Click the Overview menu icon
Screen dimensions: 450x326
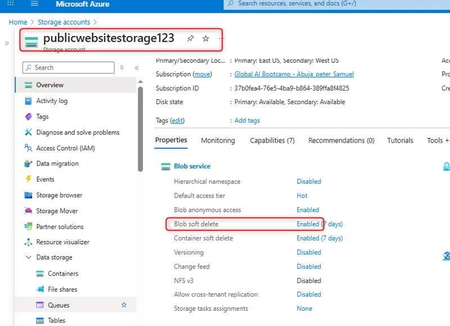[x=29, y=85]
